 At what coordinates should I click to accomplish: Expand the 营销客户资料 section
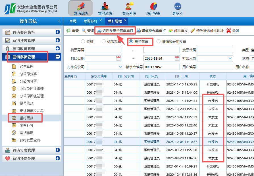click(x=58, y=32)
